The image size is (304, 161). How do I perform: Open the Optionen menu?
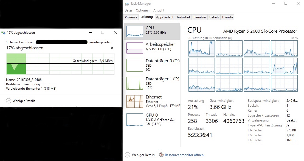(x=143, y=10)
